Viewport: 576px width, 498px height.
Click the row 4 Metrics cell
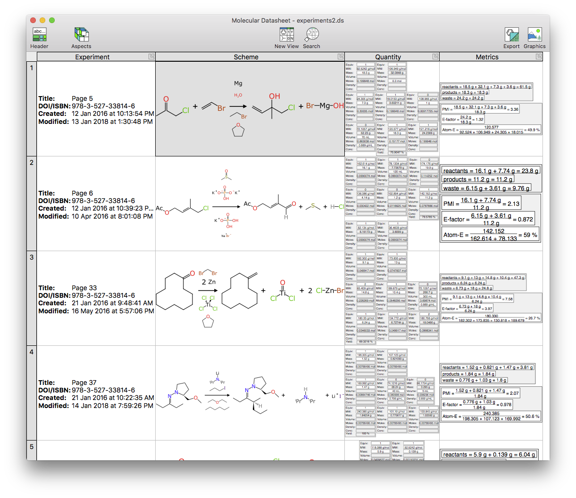pos(491,393)
